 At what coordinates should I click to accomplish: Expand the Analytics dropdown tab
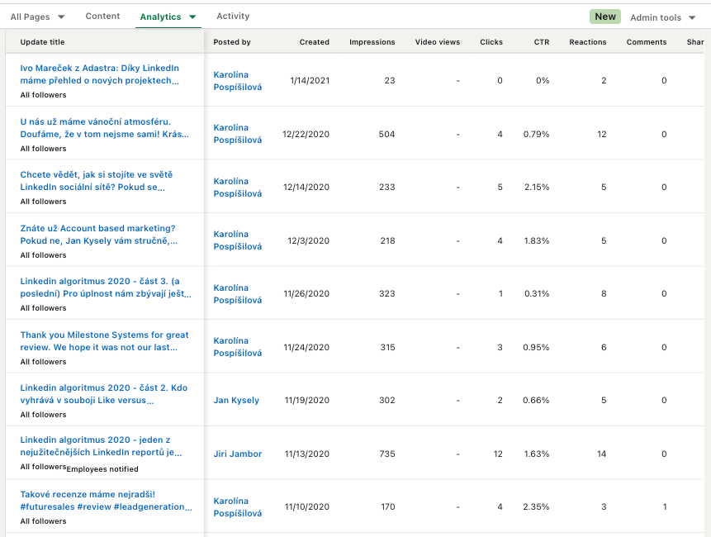(168, 17)
